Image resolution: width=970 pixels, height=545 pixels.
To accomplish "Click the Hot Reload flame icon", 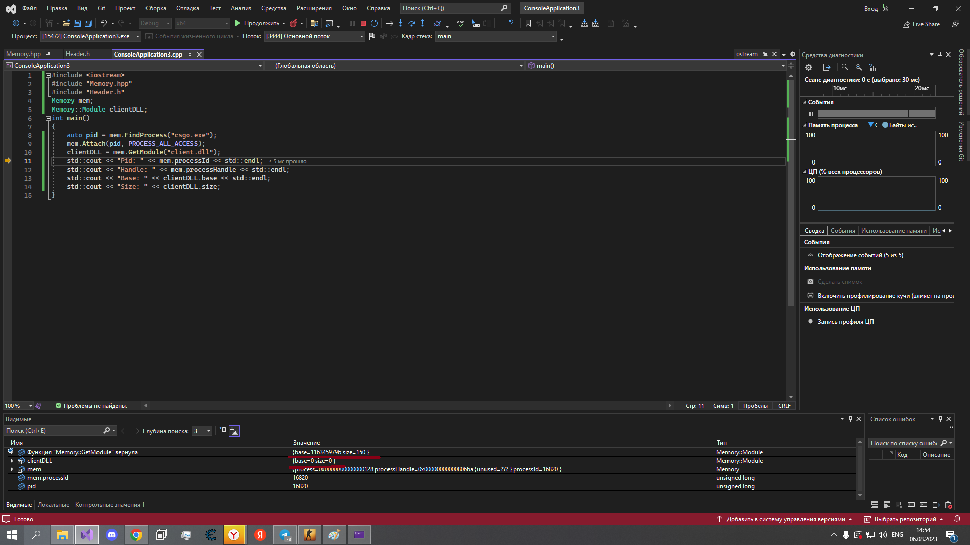I will coord(294,23).
